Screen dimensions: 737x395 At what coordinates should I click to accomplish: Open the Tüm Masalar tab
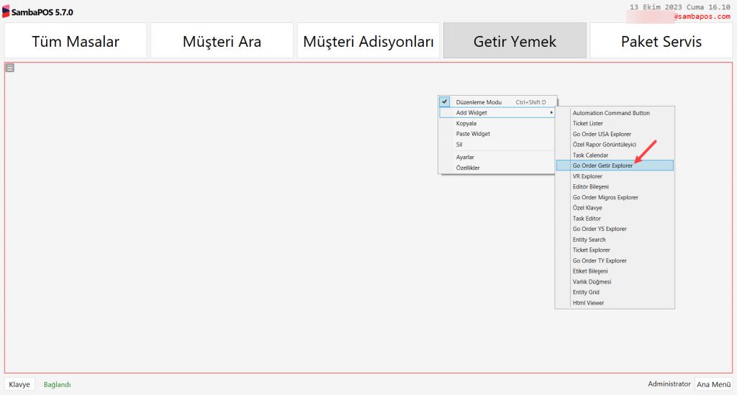coord(76,41)
